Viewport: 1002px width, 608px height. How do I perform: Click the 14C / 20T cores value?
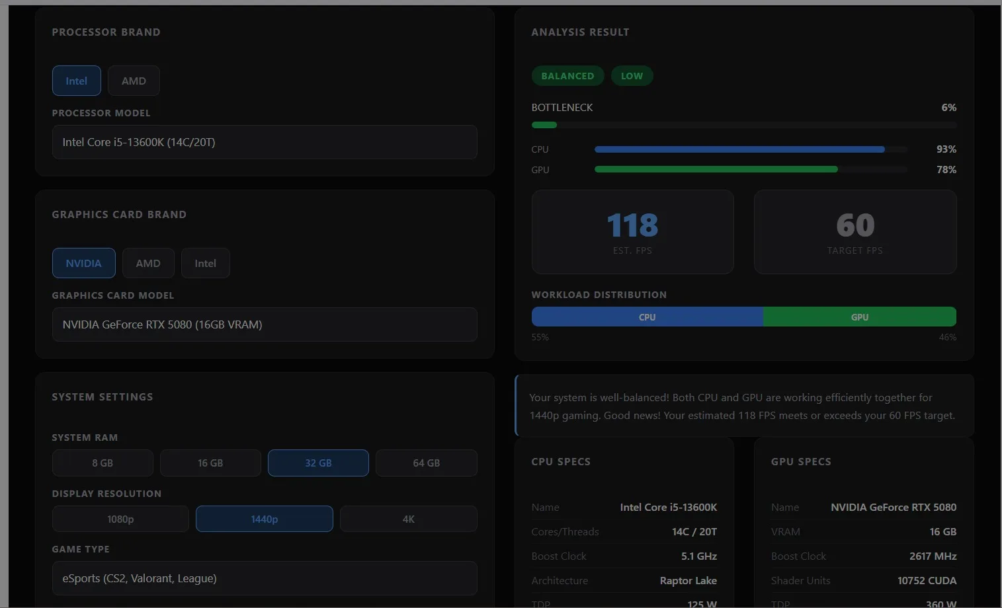[694, 531]
